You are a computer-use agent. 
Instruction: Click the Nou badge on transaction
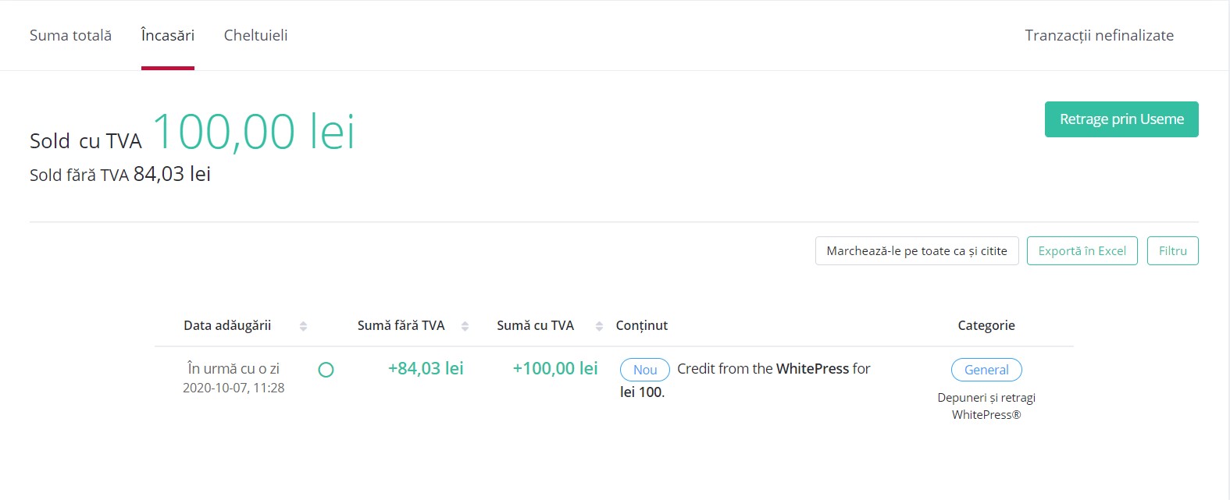tap(645, 370)
